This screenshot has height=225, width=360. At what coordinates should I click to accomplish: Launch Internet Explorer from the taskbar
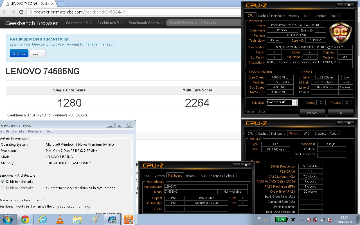click(43, 219)
